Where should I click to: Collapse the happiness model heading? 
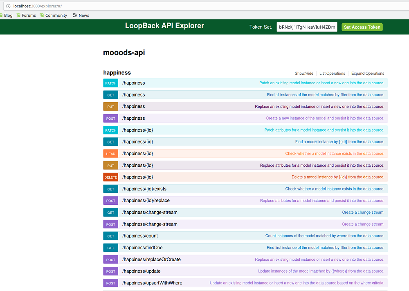pyautogui.click(x=117, y=73)
